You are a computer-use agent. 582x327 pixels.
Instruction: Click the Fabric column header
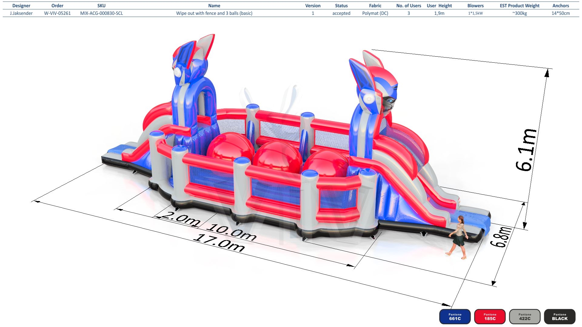375,6
